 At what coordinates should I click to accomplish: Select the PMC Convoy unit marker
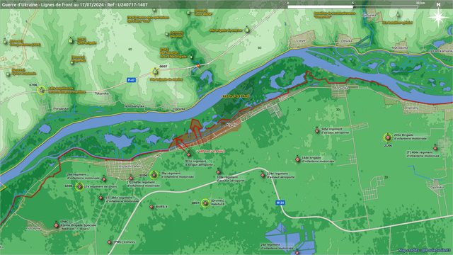109,242
